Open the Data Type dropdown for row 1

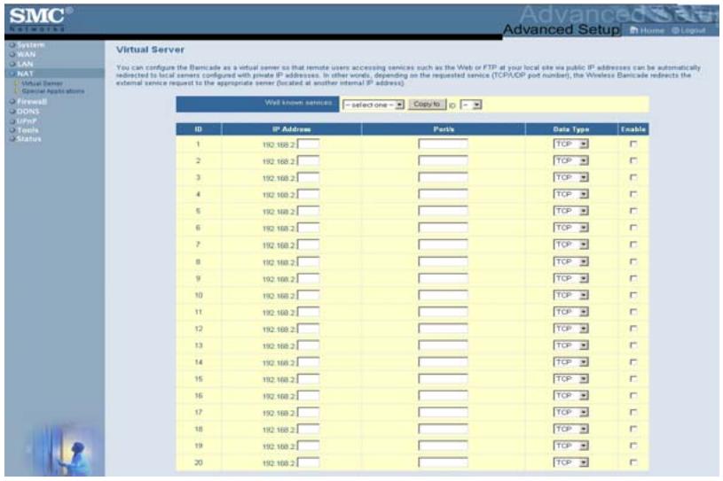click(570, 144)
